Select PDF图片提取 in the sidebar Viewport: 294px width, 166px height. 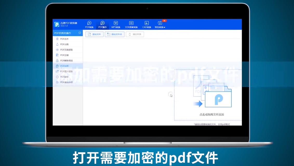pos(68,72)
